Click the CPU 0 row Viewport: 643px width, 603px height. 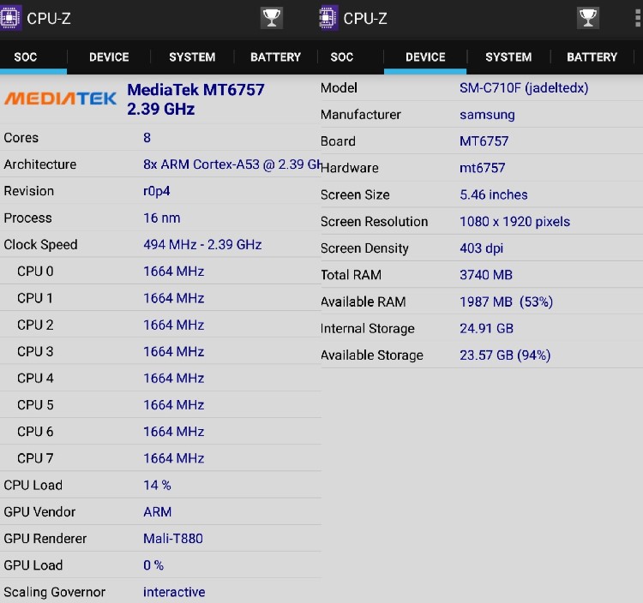[161, 272]
